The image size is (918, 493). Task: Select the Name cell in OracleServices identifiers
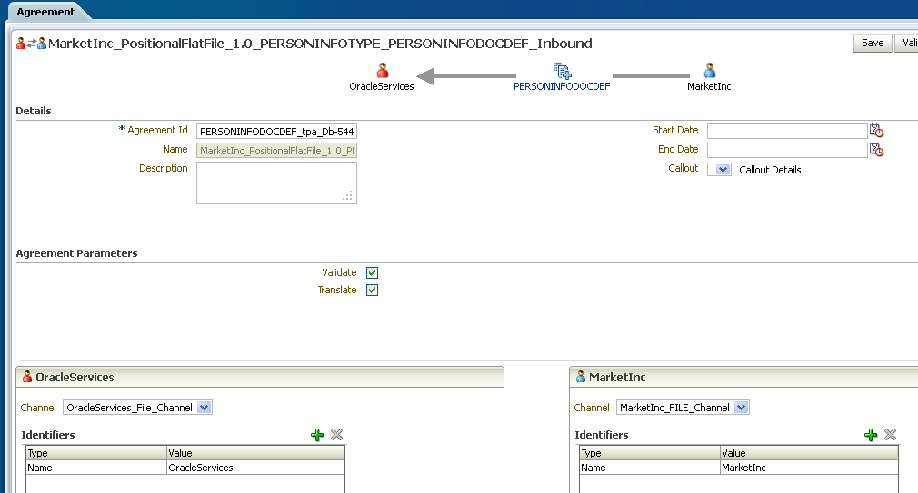pyautogui.click(x=96, y=468)
